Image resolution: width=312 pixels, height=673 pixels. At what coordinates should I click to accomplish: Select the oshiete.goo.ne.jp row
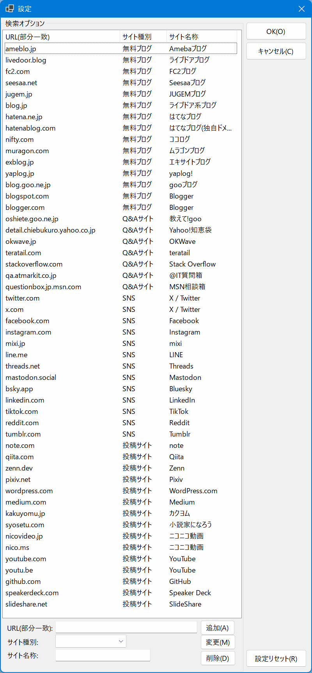click(x=121, y=218)
